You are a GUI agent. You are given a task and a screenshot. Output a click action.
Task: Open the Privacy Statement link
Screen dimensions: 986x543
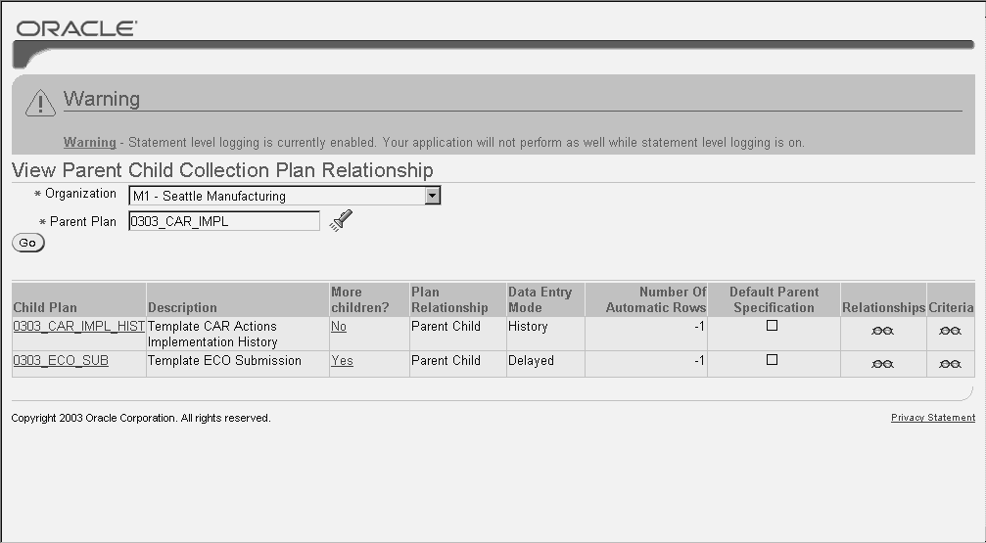932,418
